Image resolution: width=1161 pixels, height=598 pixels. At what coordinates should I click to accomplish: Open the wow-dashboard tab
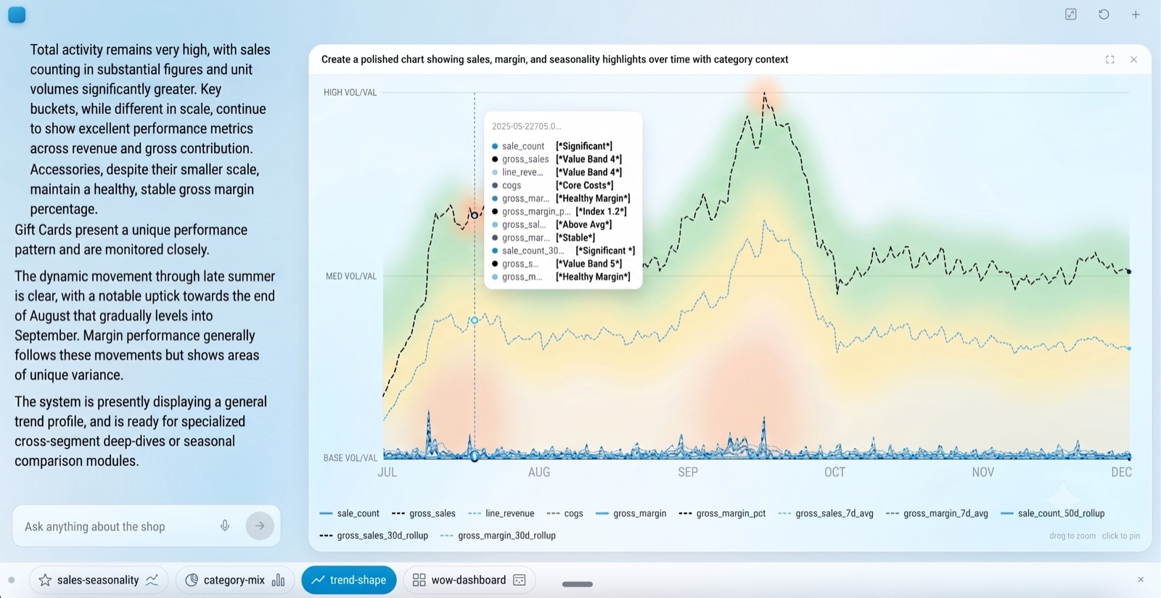pyautogui.click(x=469, y=580)
